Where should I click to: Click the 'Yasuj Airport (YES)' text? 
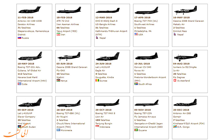67,31
